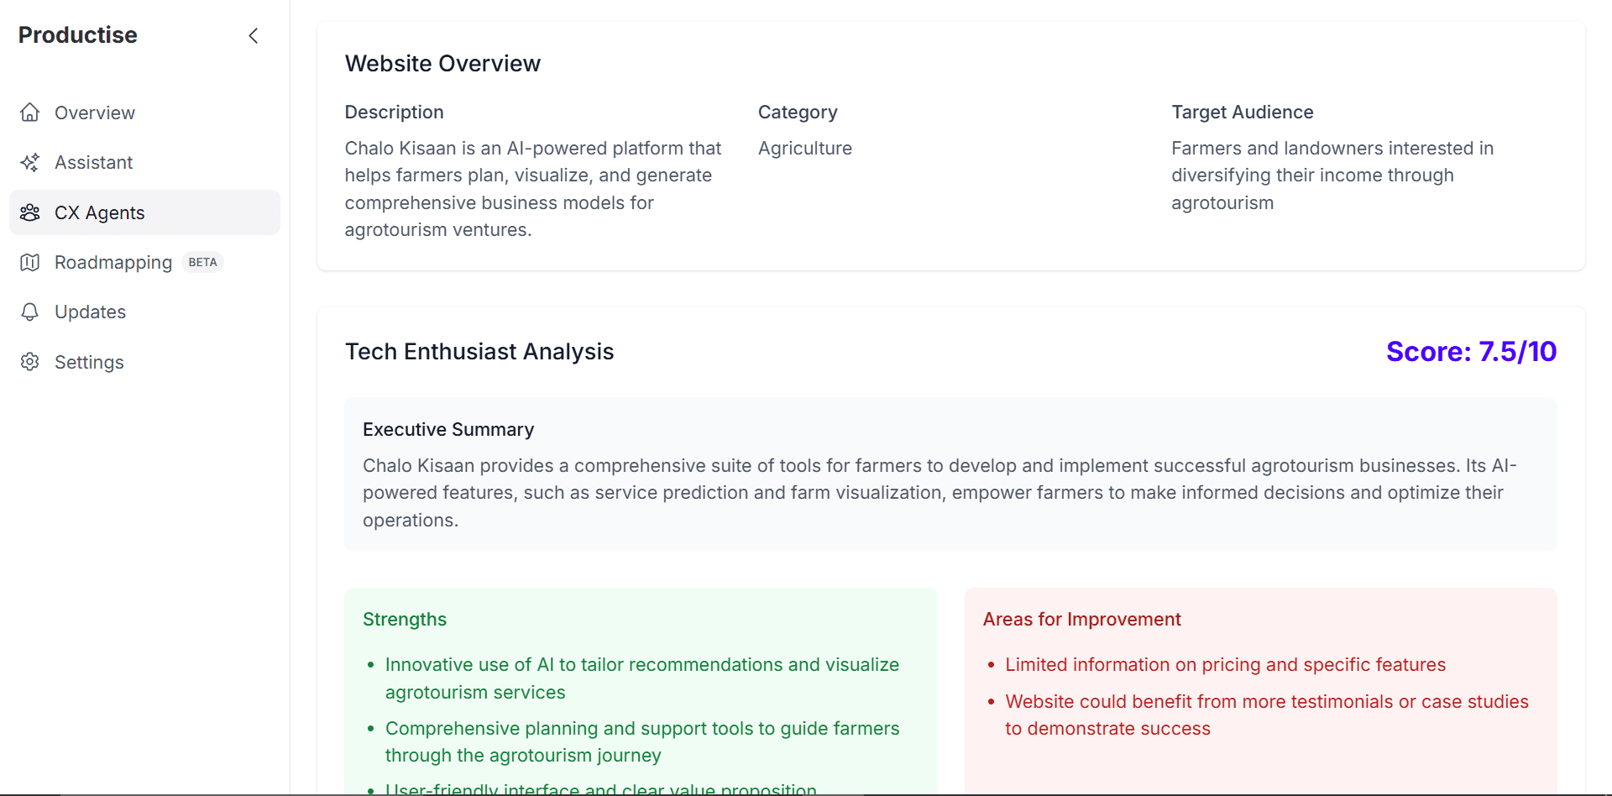This screenshot has width=1612, height=796.
Task: Click the Score 7.5/10 label
Action: (x=1471, y=351)
